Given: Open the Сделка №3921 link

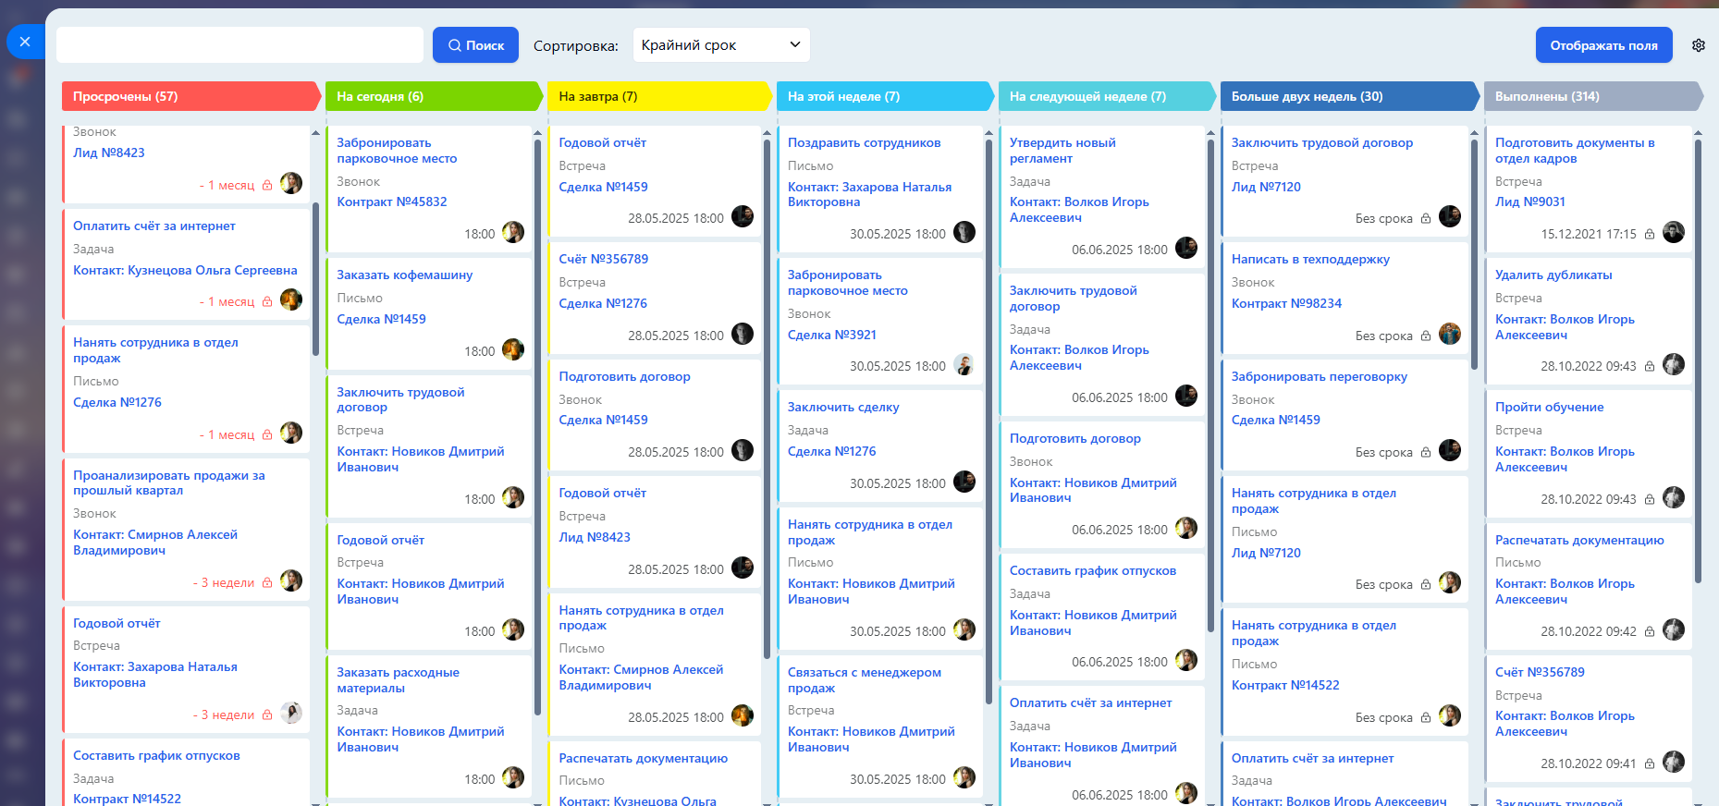Looking at the screenshot, I should click(x=832, y=335).
